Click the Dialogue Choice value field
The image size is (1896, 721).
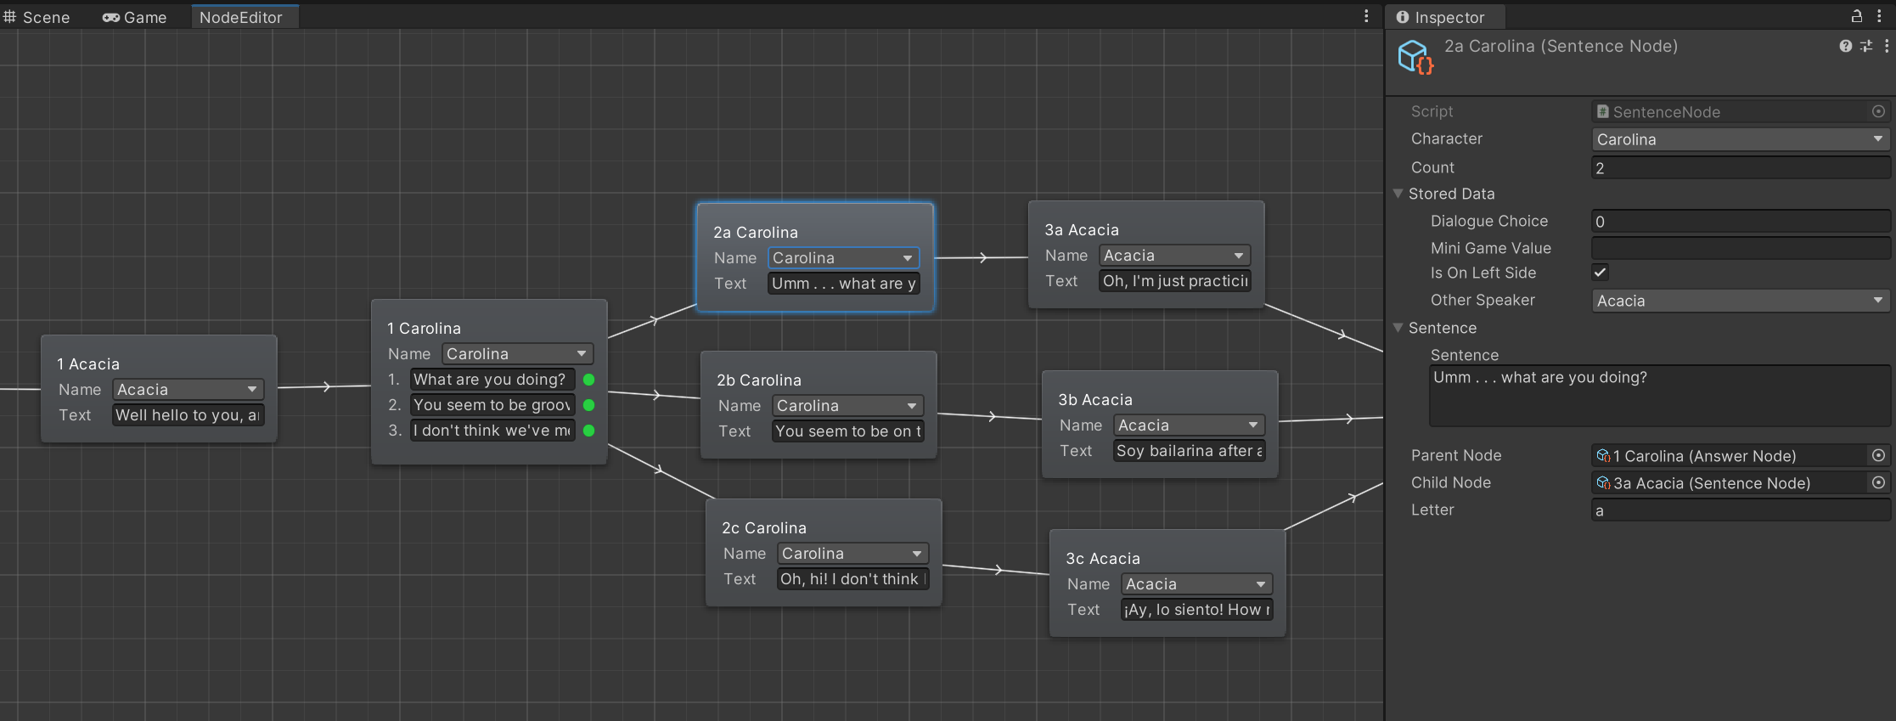pos(1739,222)
